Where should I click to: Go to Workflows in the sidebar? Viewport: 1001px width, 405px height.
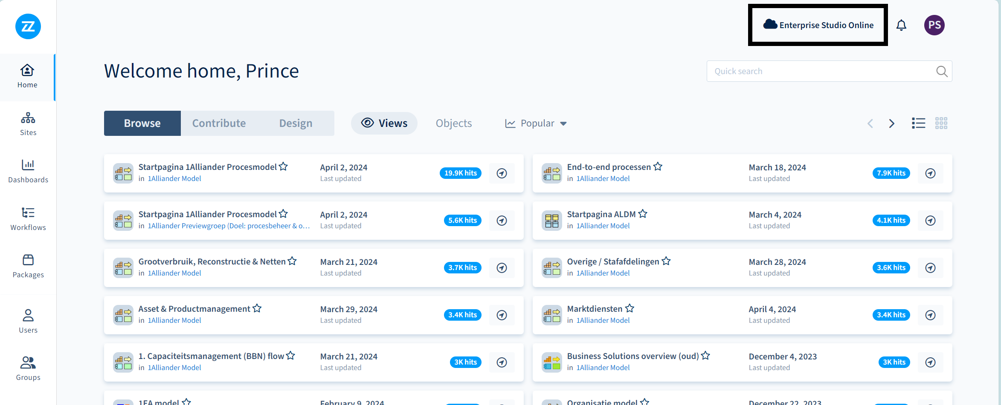28,219
